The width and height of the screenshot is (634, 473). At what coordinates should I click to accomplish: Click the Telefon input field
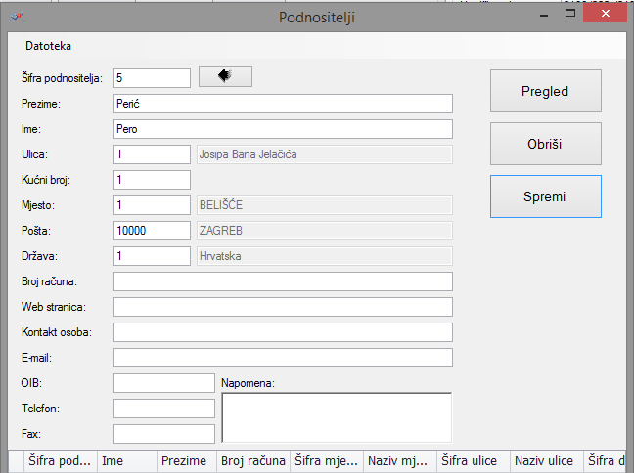163,408
